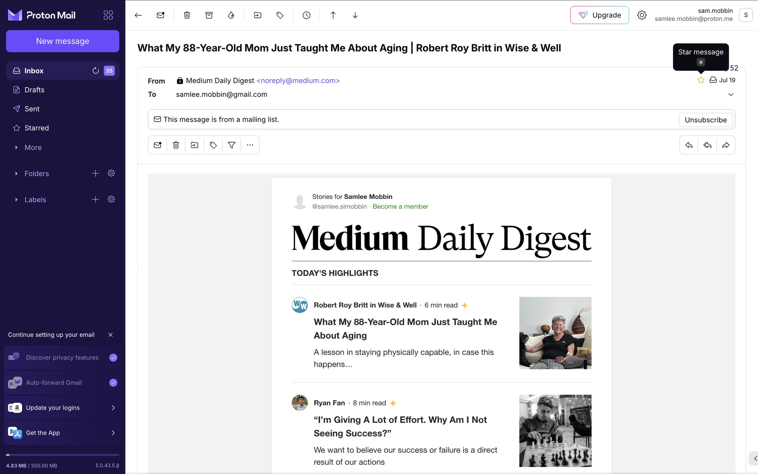Click the storage usage progress bar
758x474 pixels.
point(62,455)
